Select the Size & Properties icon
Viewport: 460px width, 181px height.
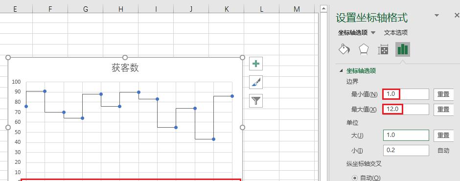pos(383,49)
